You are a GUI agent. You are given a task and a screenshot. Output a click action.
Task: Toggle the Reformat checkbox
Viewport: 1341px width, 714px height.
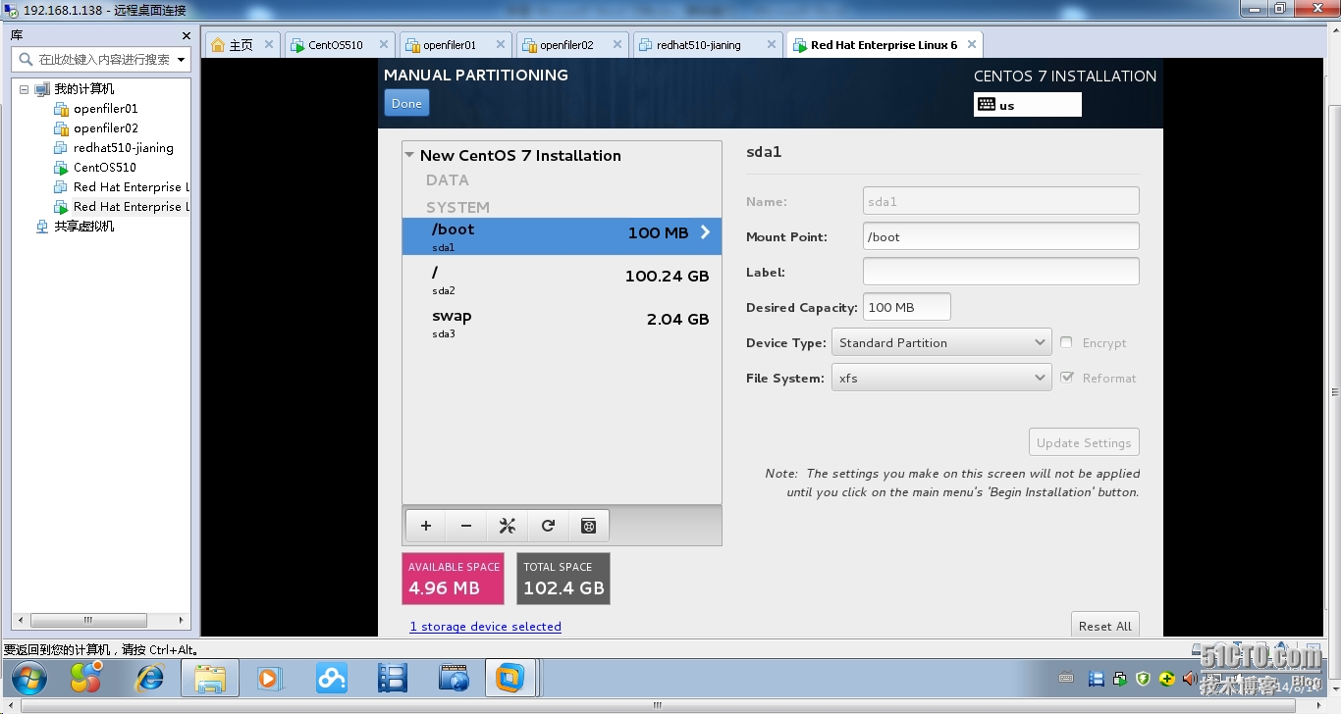point(1067,378)
